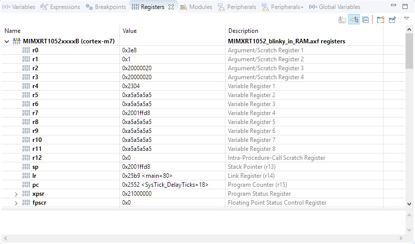415x244 pixels.
Task: Click the r5 register icon
Action: (x=26, y=95)
